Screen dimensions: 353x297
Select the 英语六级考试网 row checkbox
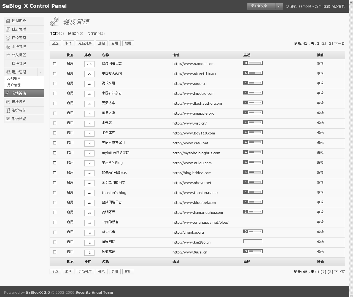(x=55, y=143)
